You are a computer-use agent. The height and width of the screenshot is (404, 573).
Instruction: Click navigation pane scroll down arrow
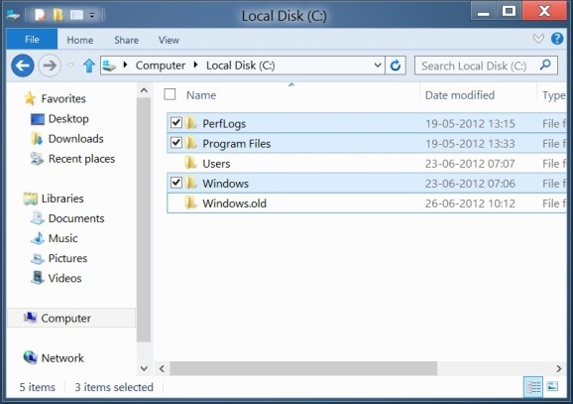point(144,368)
